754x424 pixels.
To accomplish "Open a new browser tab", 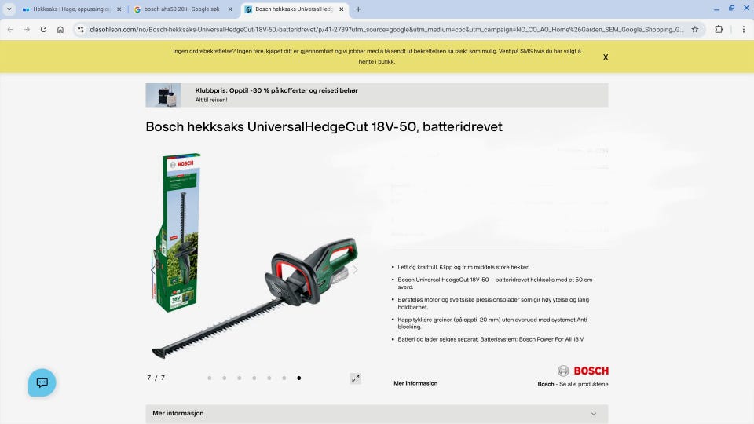I will pos(358,9).
